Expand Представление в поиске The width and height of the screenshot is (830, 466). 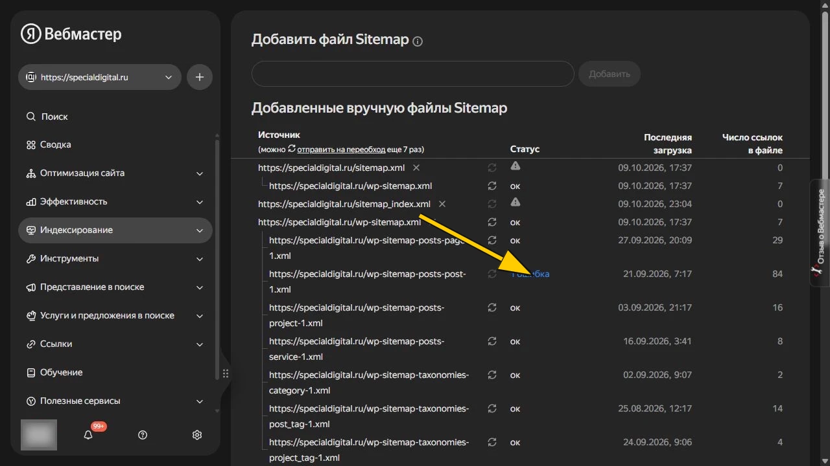click(x=115, y=287)
